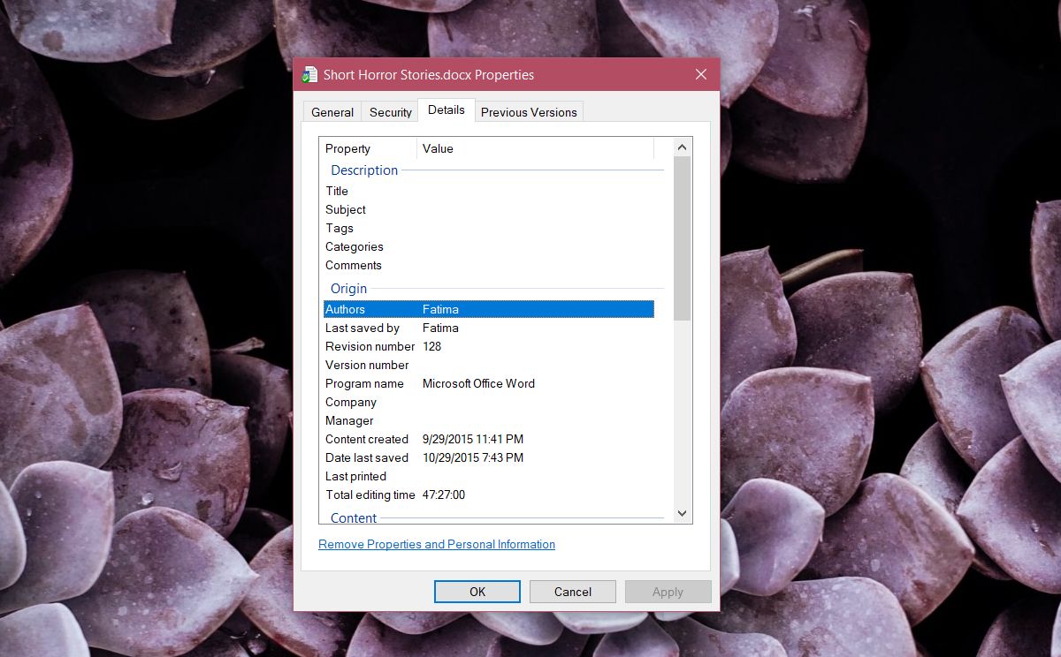Select the Last saved by row

point(488,328)
